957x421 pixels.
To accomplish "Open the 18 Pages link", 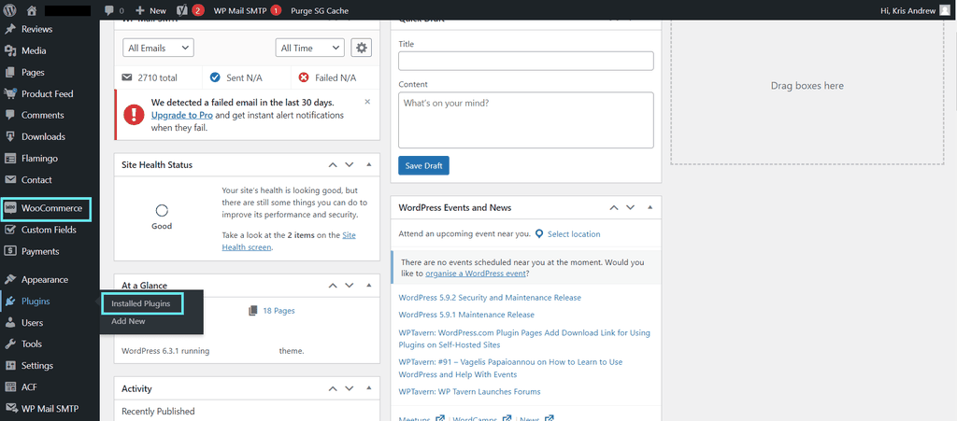I will point(279,311).
